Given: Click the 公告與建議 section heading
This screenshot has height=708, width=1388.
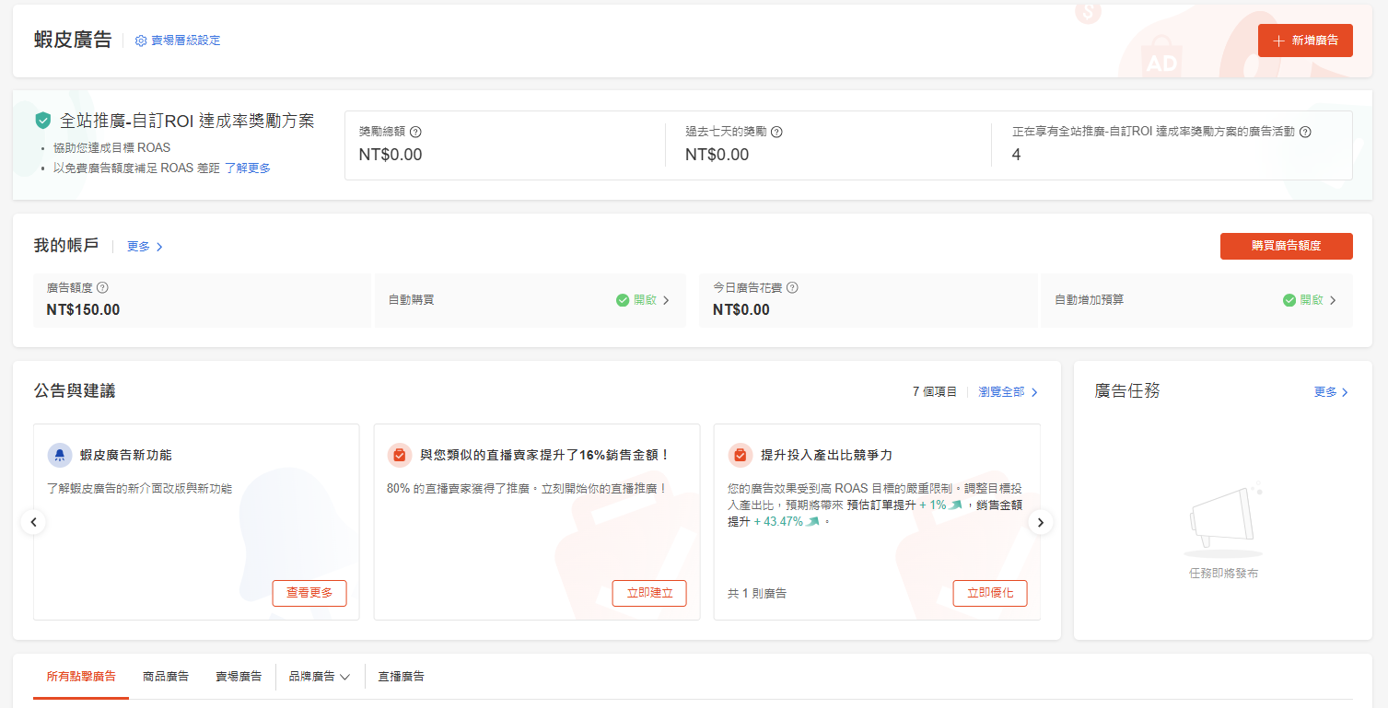Looking at the screenshot, I should [x=75, y=390].
